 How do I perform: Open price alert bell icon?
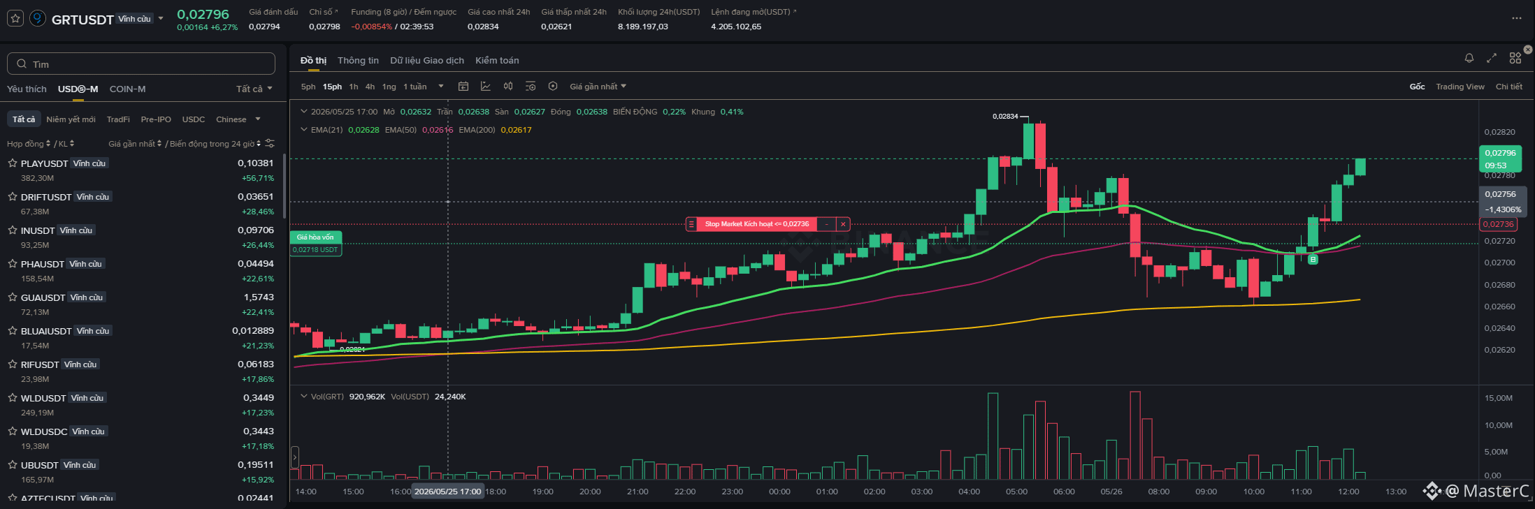click(x=1469, y=58)
